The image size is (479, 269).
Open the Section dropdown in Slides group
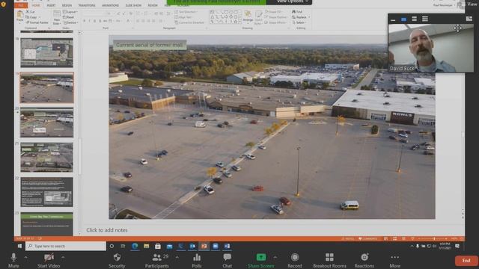[70, 22]
